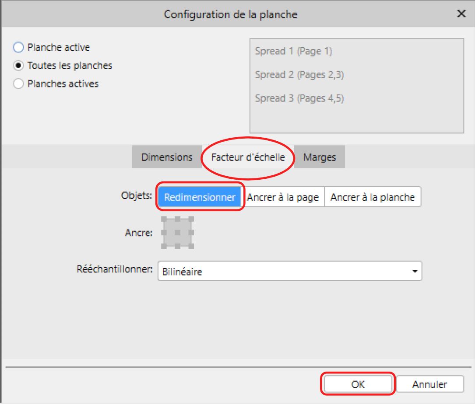Switch to the Dimensions tab

coord(167,157)
